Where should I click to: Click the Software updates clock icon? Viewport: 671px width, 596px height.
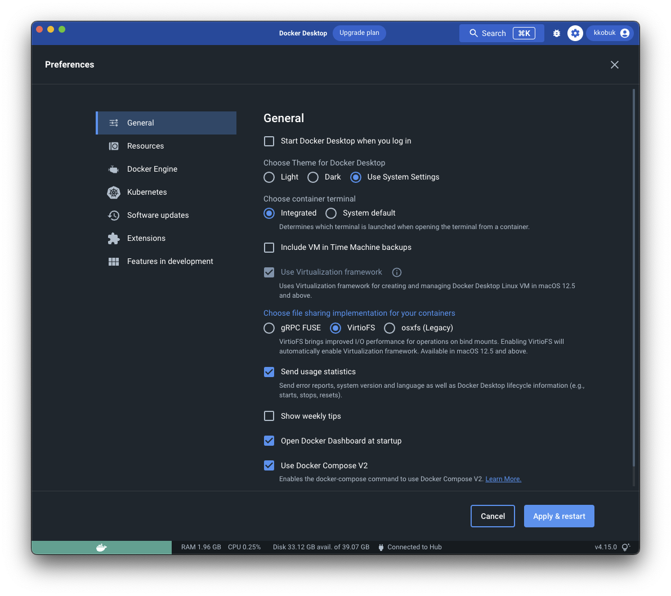click(113, 215)
